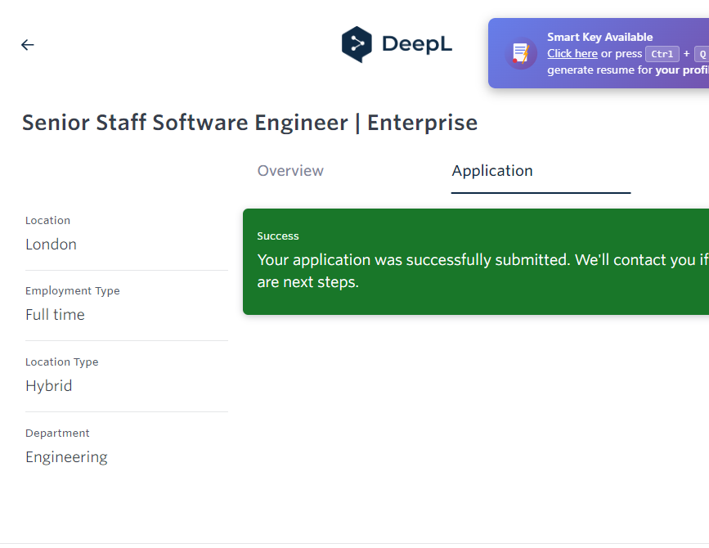Click the Smart Key resume document icon

[x=520, y=53]
